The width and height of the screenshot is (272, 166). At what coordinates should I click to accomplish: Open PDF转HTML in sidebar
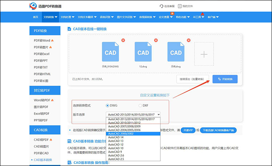[42, 74]
